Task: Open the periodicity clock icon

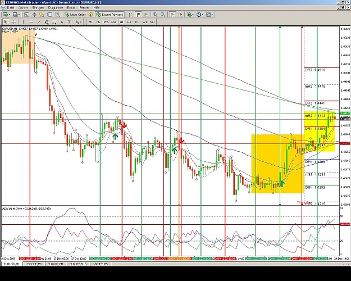Action: click(199, 15)
